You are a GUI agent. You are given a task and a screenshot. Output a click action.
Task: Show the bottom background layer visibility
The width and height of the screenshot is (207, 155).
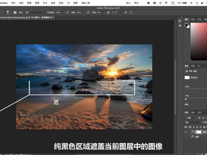point(186,137)
